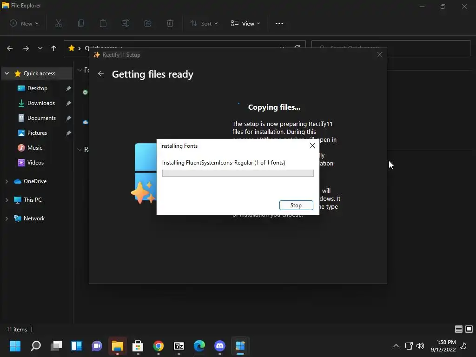This screenshot has width=476, height=357.
Task: Navigate forward in File Explorer
Action: tap(26, 48)
